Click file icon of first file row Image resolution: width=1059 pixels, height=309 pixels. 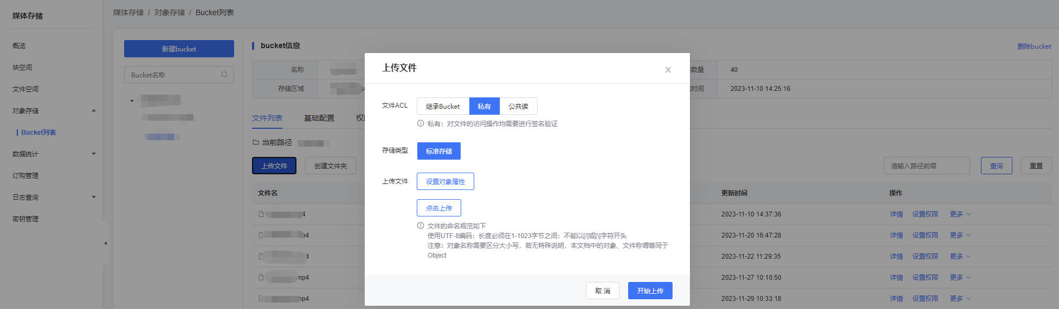coord(261,214)
